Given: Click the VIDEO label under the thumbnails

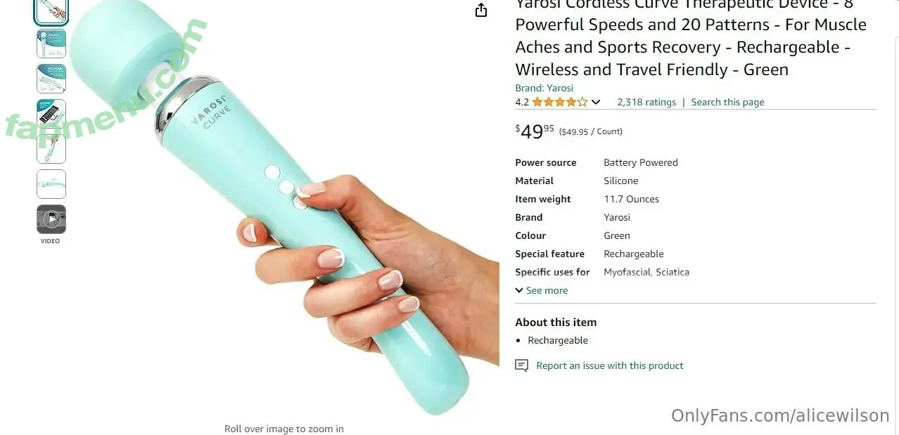Looking at the screenshot, I should coord(51,241).
